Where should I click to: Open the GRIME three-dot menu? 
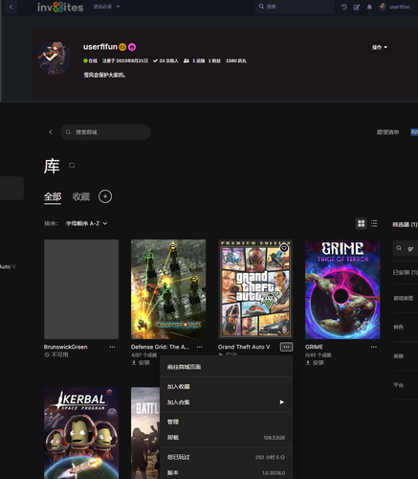point(374,347)
